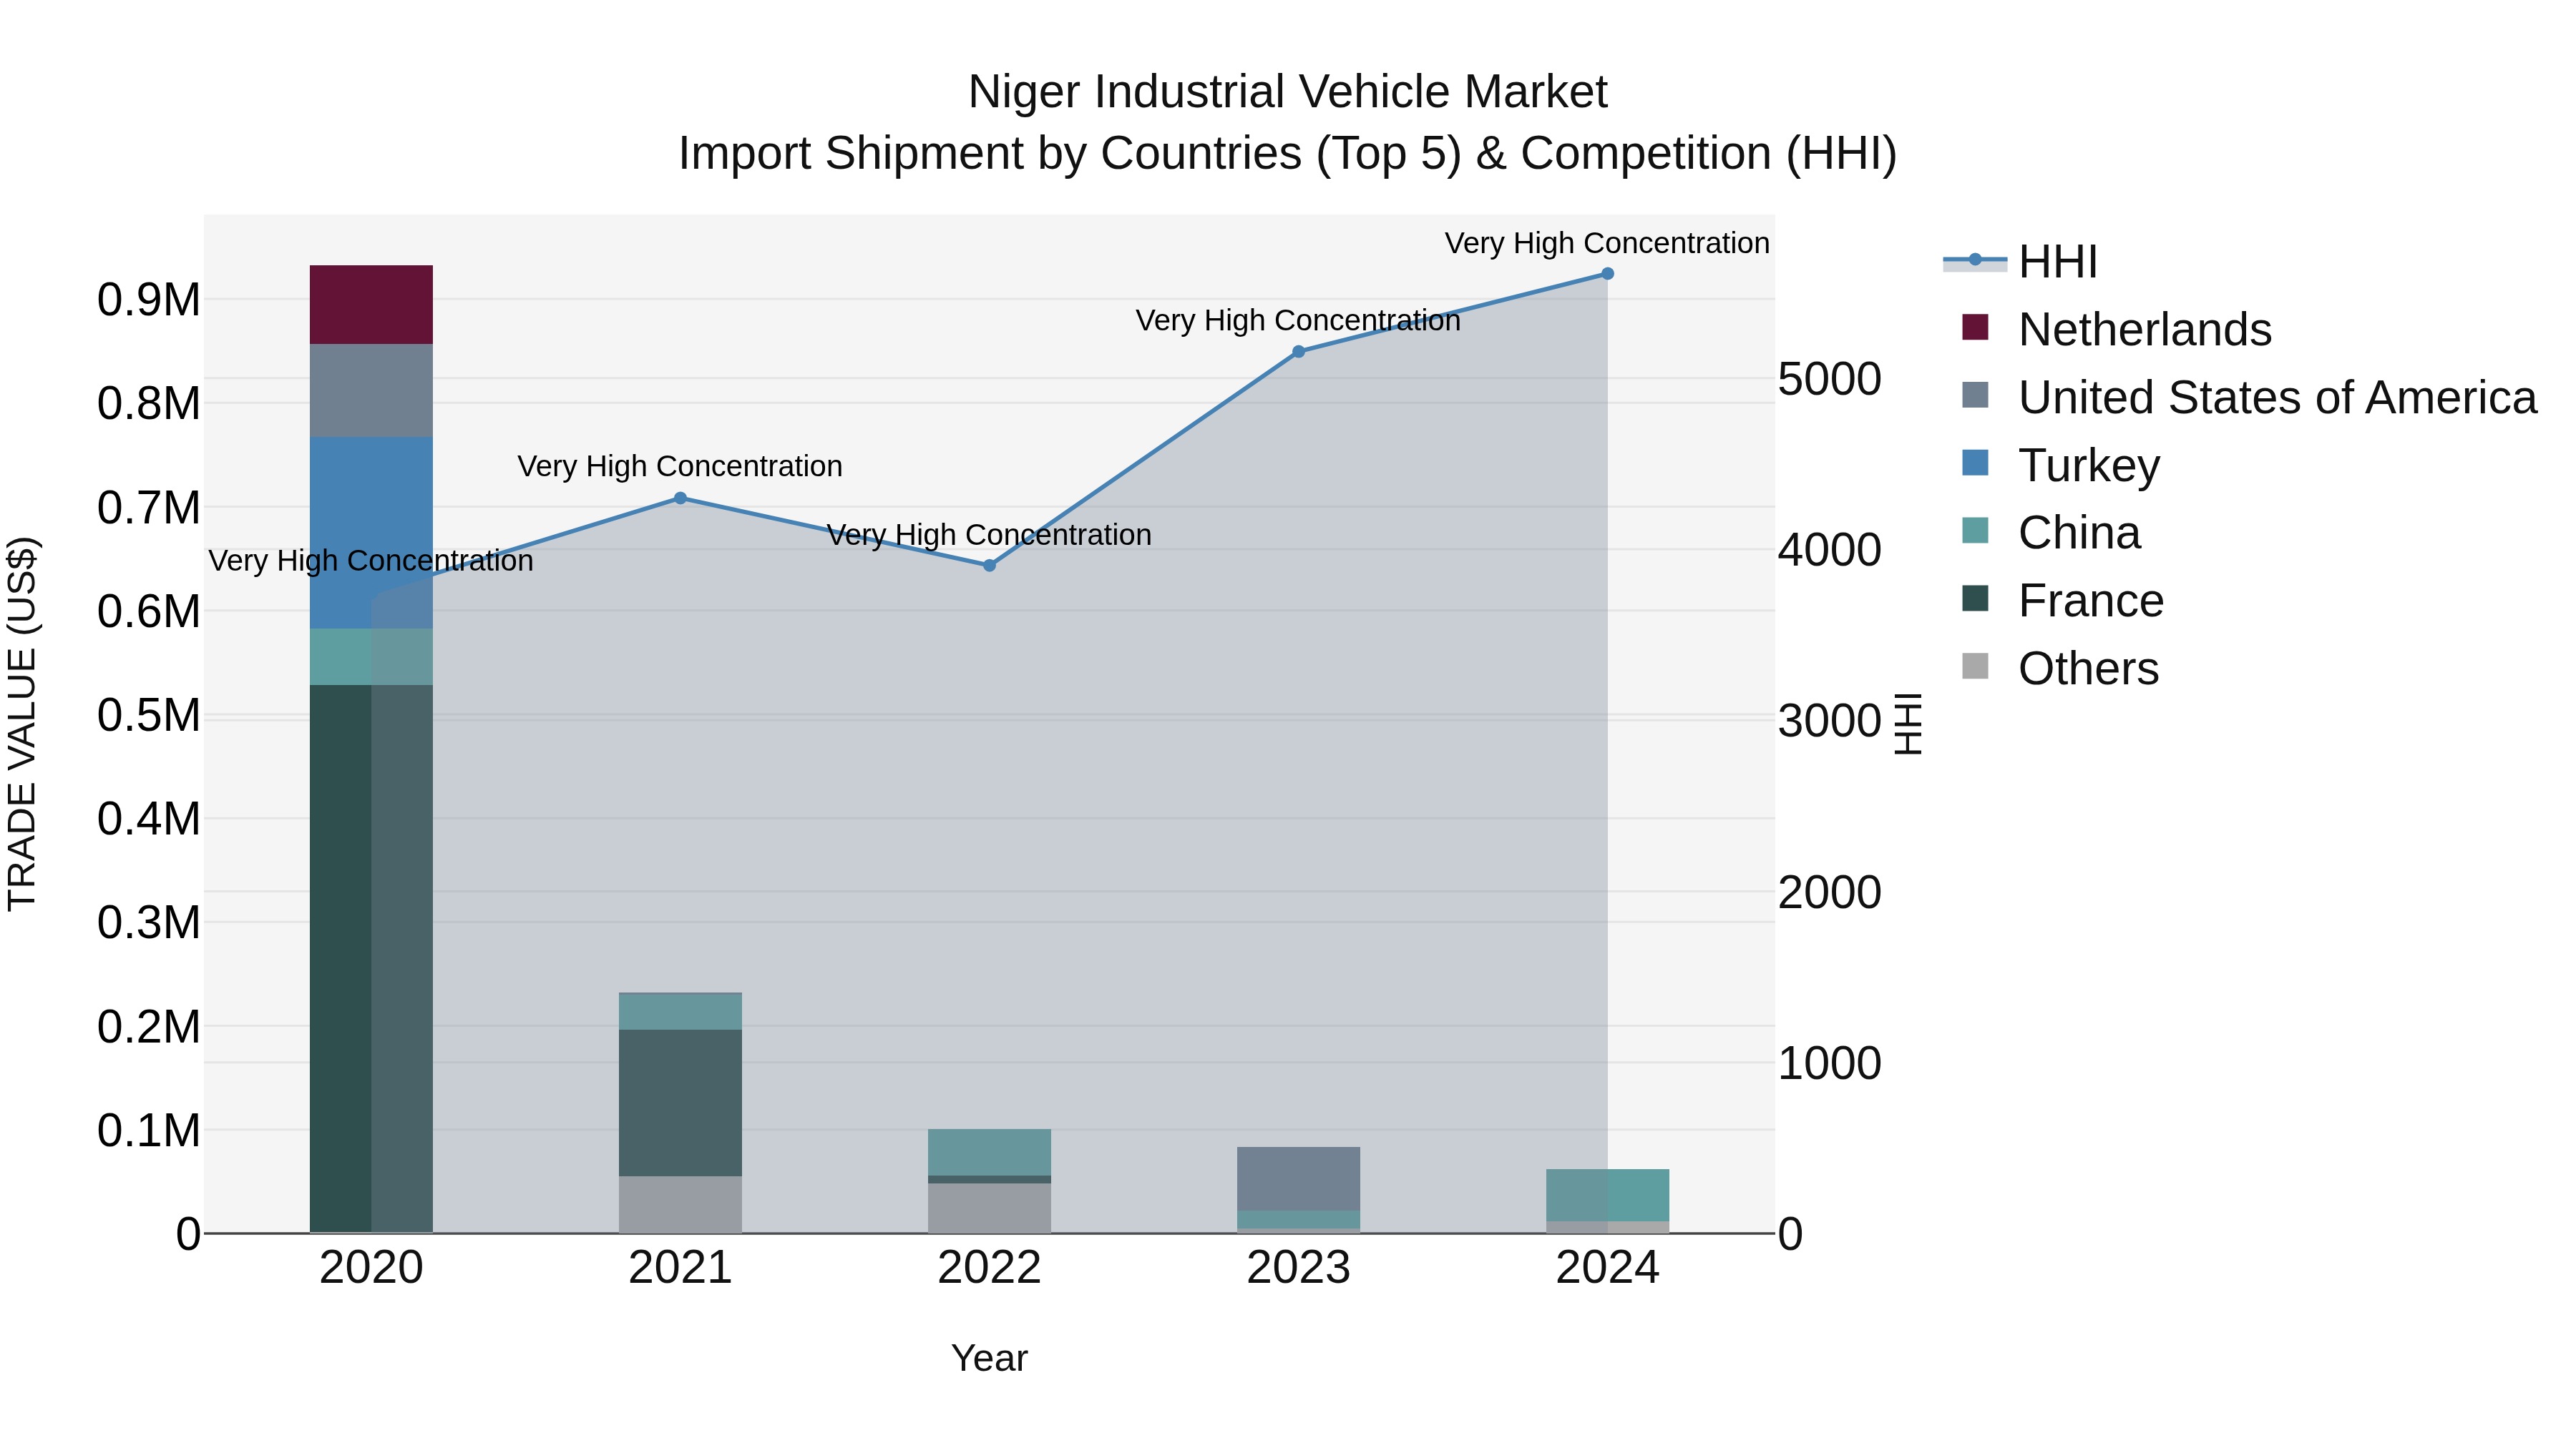Click the 2024 HHI data point
This screenshot has height=1448, width=2576.
[x=1607, y=274]
